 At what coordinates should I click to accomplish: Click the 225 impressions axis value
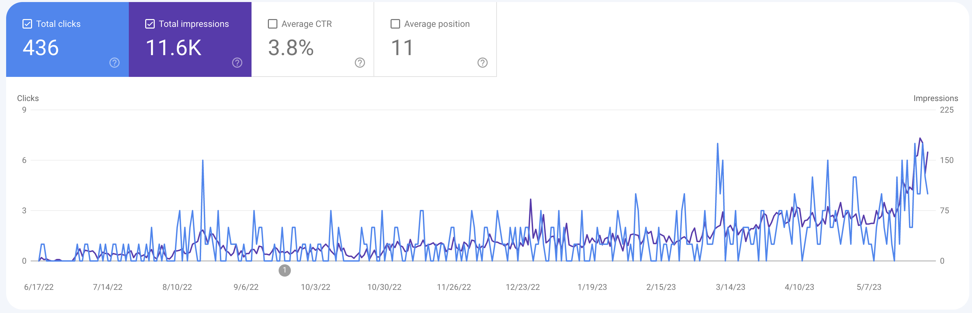pos(946,110)
